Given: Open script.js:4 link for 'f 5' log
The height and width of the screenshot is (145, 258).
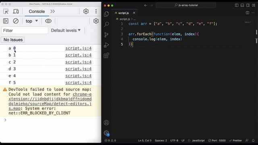Looking at the screenshot, I should point(78,83).
